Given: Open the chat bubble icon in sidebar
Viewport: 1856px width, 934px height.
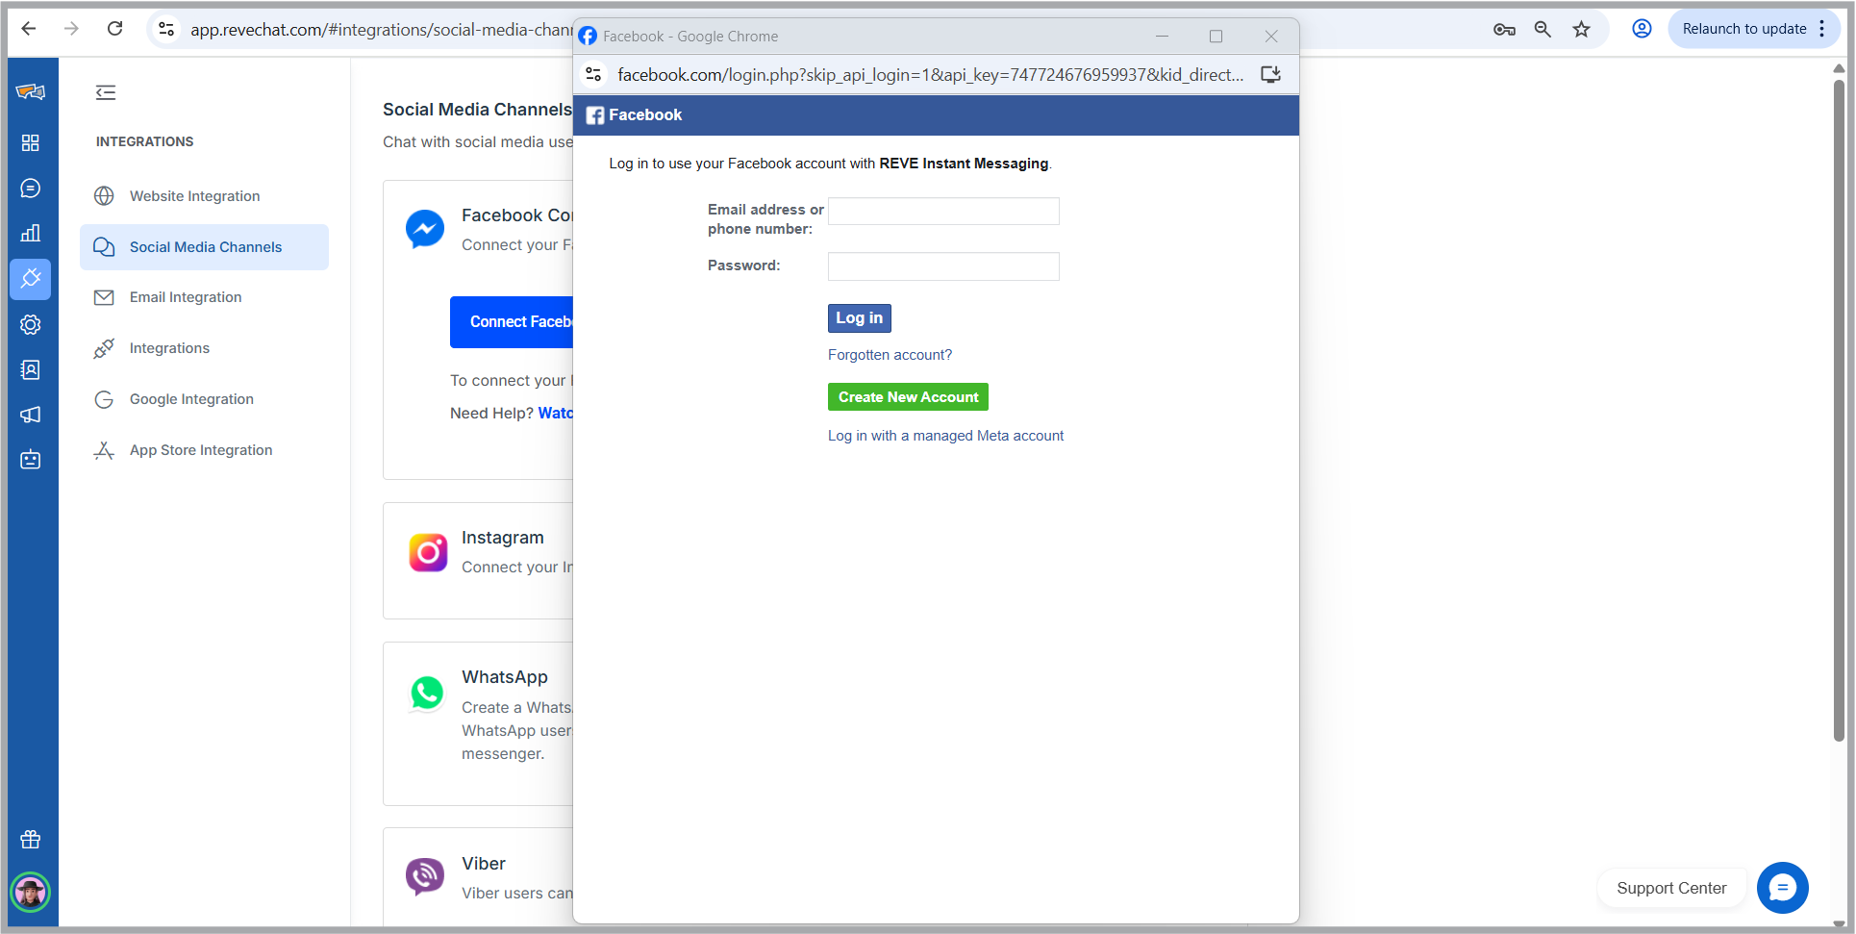Looking at the screenshot, I should 31,189.
